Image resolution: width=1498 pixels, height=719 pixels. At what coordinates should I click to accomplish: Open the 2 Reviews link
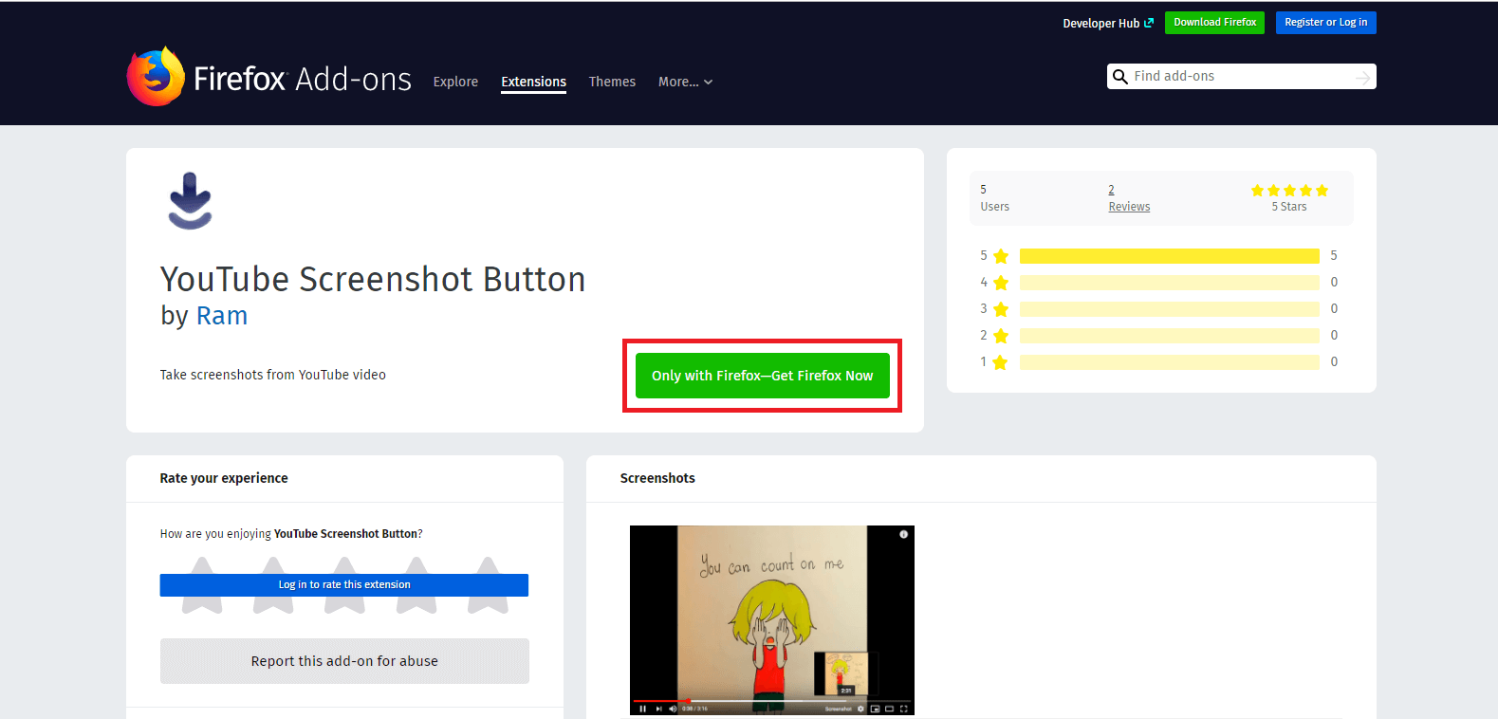coord(1129,198)
